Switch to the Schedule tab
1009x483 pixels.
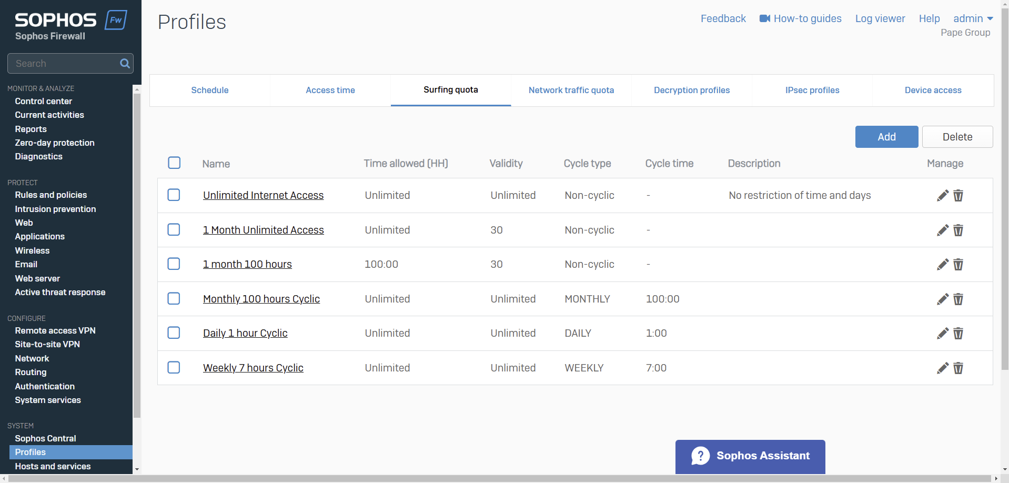pyautogui.click(x=210, y=90)
